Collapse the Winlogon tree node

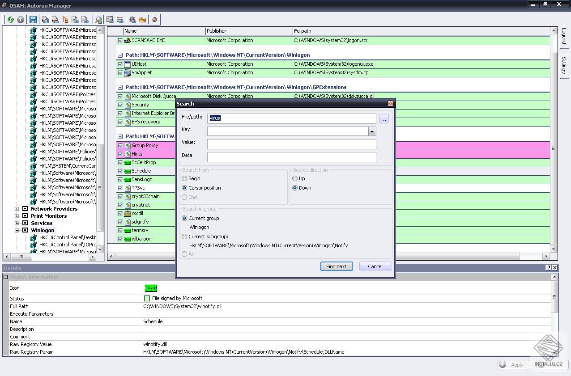[16, 230]
